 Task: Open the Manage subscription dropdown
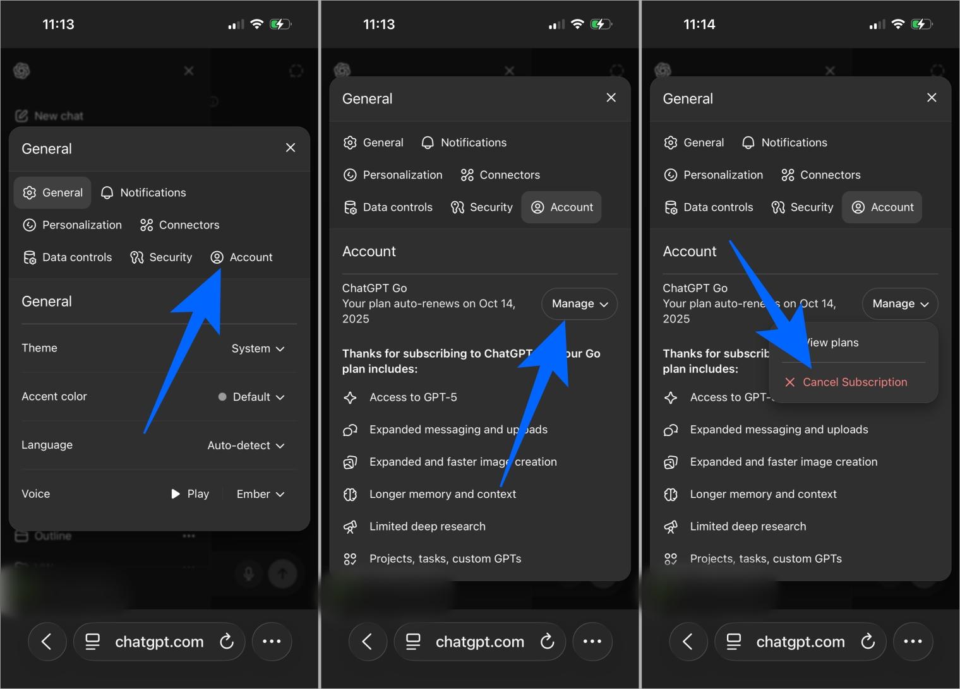click(x=579, y=303)
